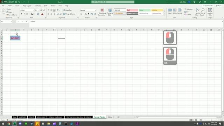Click the Increase Indent icon
Screen dimensions: 224x126
click(x=61, y=14)
